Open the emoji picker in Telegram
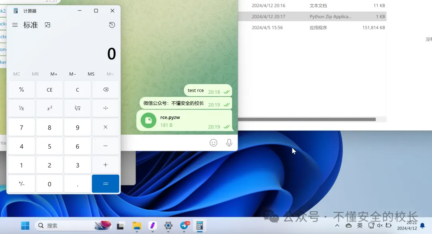 [x=214, y=143]
